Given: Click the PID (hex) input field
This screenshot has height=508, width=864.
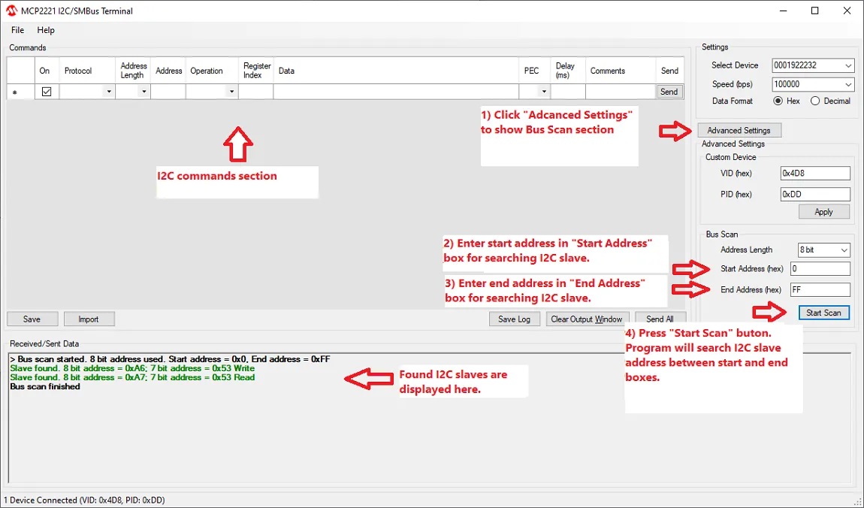Looking at the screenshot, I should click(815, 194).
